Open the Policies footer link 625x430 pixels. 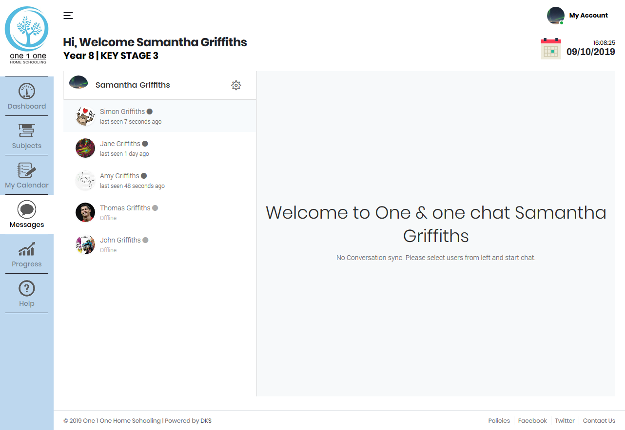coord(499,421)
